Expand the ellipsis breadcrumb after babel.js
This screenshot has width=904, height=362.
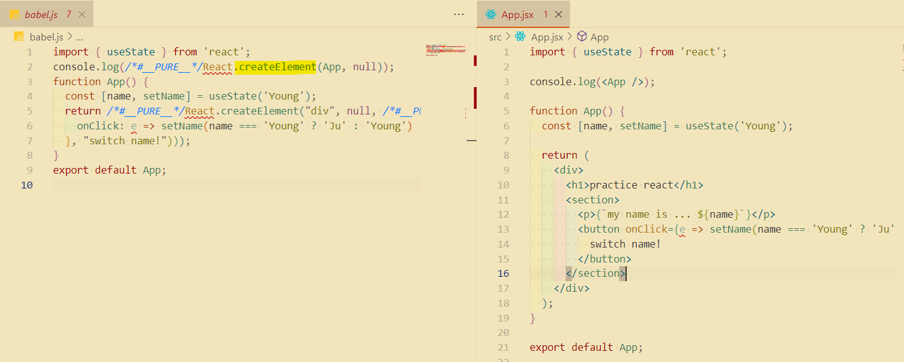[79, 37]
